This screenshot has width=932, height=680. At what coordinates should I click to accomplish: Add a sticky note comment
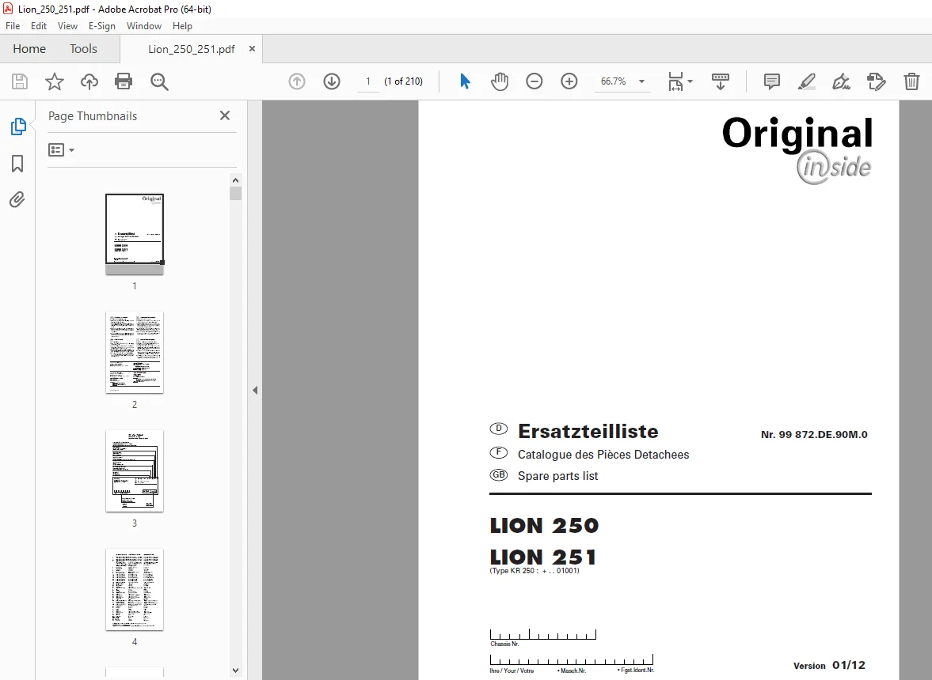pos(771,81)
